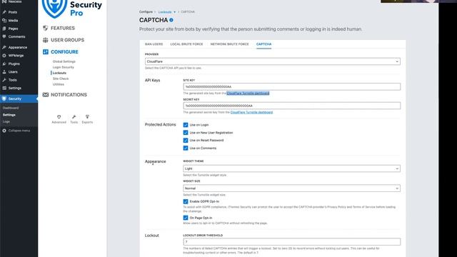Uncheck Enable GDPR Opt-In
Image resolution: width=457 pixels, height=257 pixels.
point(186,201)
